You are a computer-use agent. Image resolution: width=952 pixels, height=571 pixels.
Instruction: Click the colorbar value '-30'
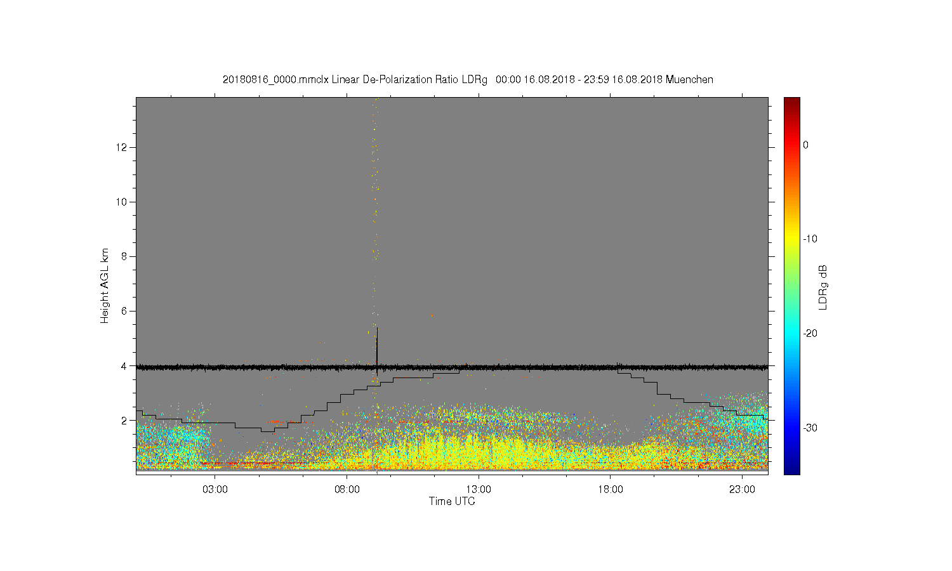[x=810, y=428]
